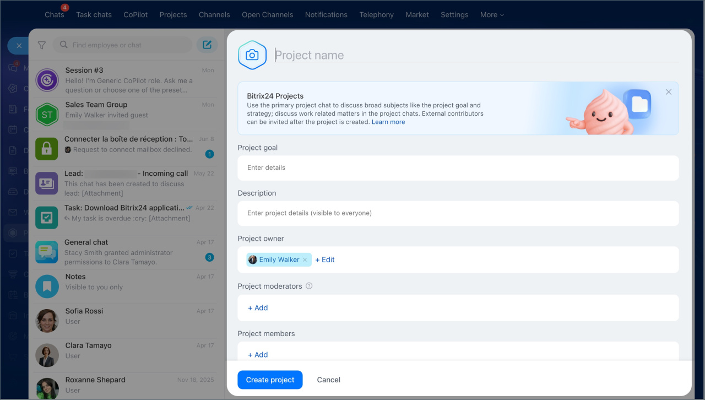
Task: Open the Settings tab
Action: click(x=454, y=15)
